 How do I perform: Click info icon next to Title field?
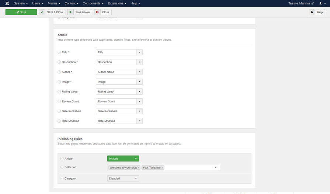pyautogui.click(x=59, y=52)
